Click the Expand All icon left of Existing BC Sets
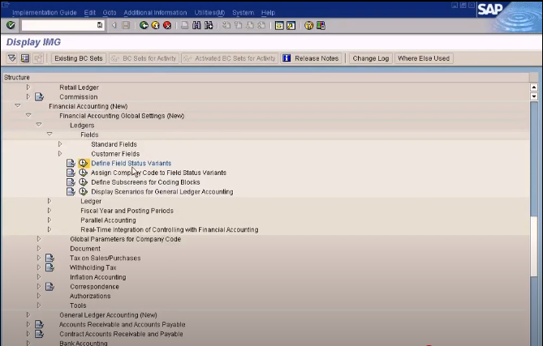The width and height of the screenshot is (543, 346). pyautogui.click(x=12, y=58)
